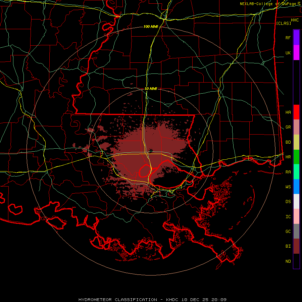Viewport: 302px width, 302px height.
Task: Click the 100 NMI range ring label
Action: click(x=151, y=27)
